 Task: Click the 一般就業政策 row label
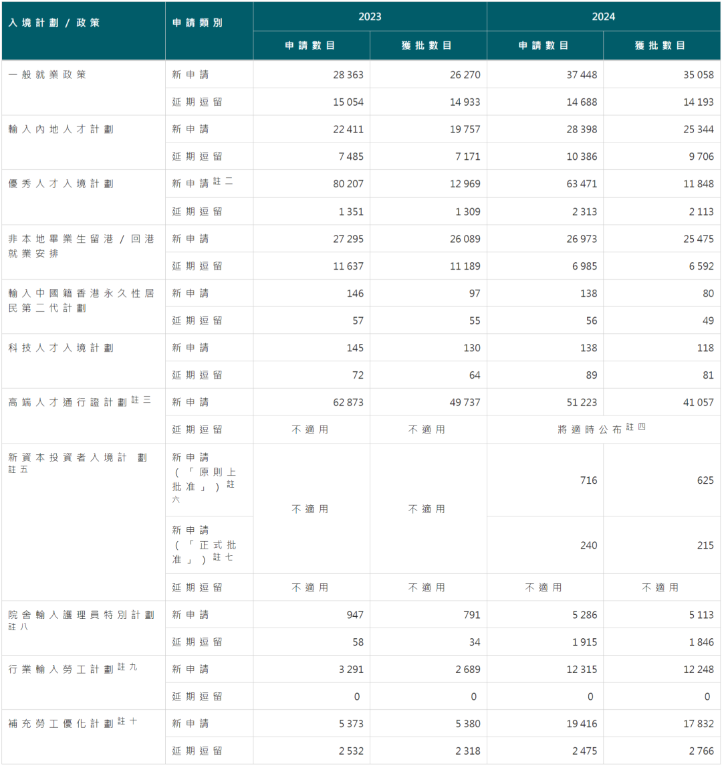pos(47,74)
